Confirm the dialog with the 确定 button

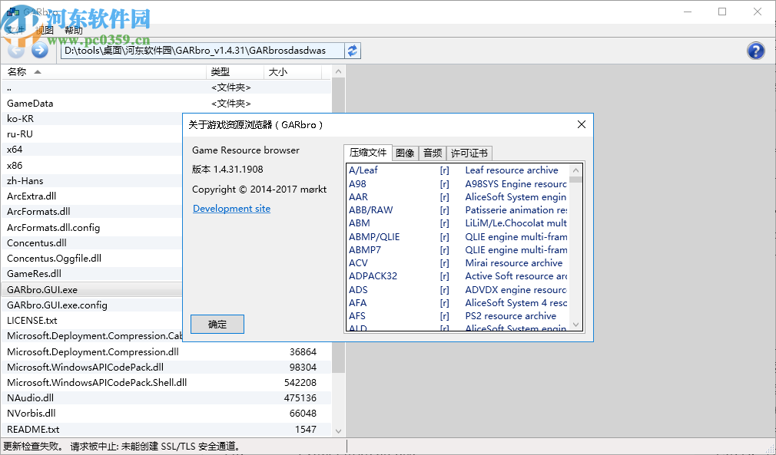(217, 324)
